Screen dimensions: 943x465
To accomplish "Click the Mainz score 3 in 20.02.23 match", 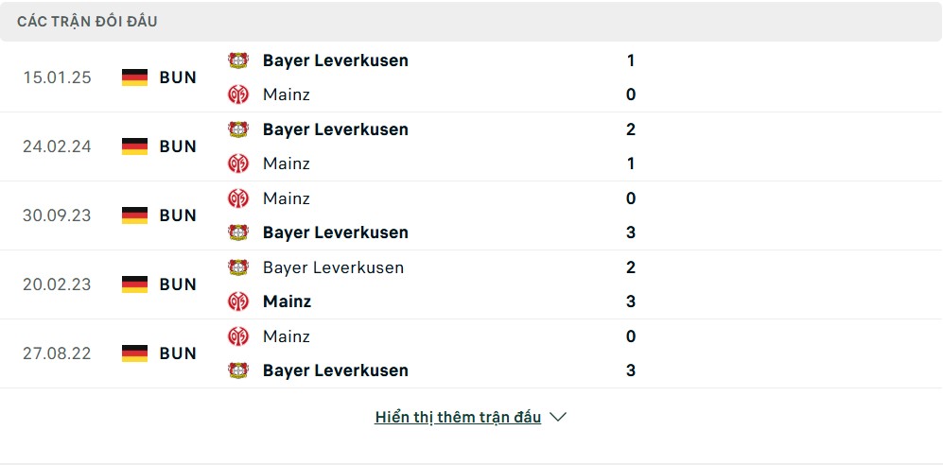I will click(x=630, y=301).
